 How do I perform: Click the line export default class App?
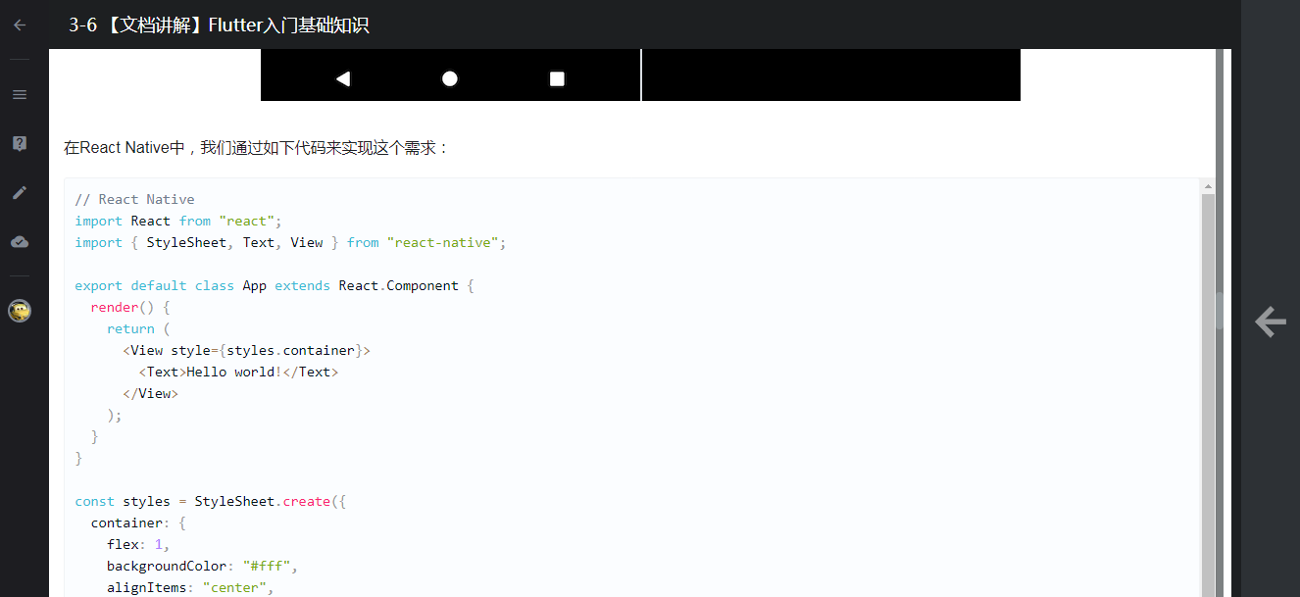[275, 285]
